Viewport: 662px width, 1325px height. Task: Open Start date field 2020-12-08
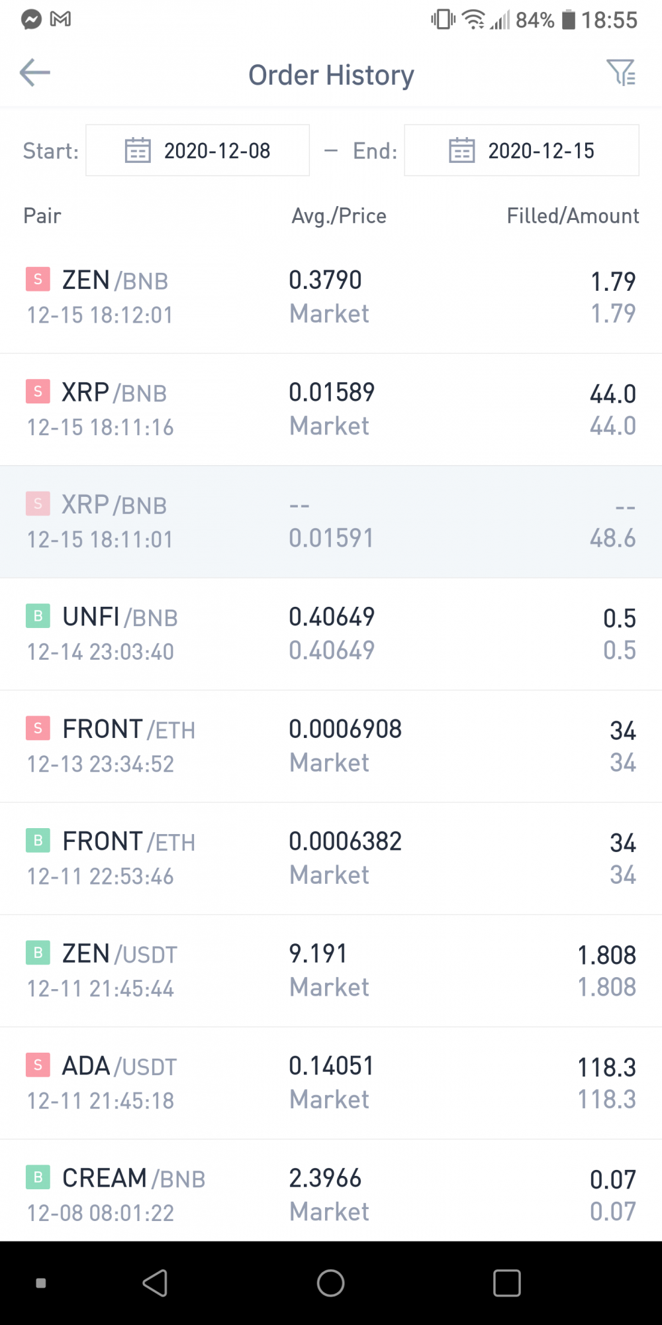[x=197, y=150]
